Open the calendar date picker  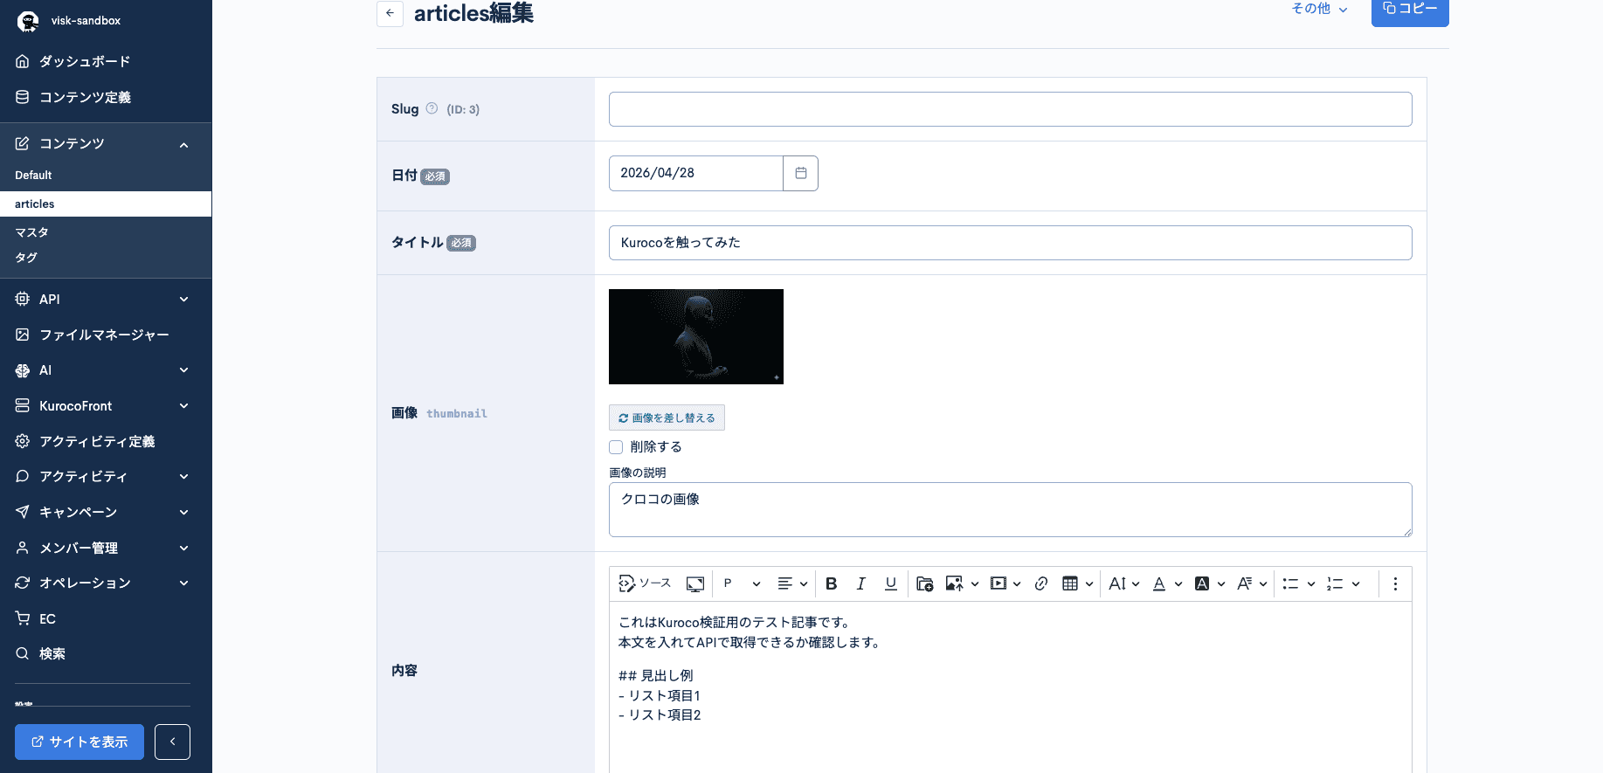800,173
